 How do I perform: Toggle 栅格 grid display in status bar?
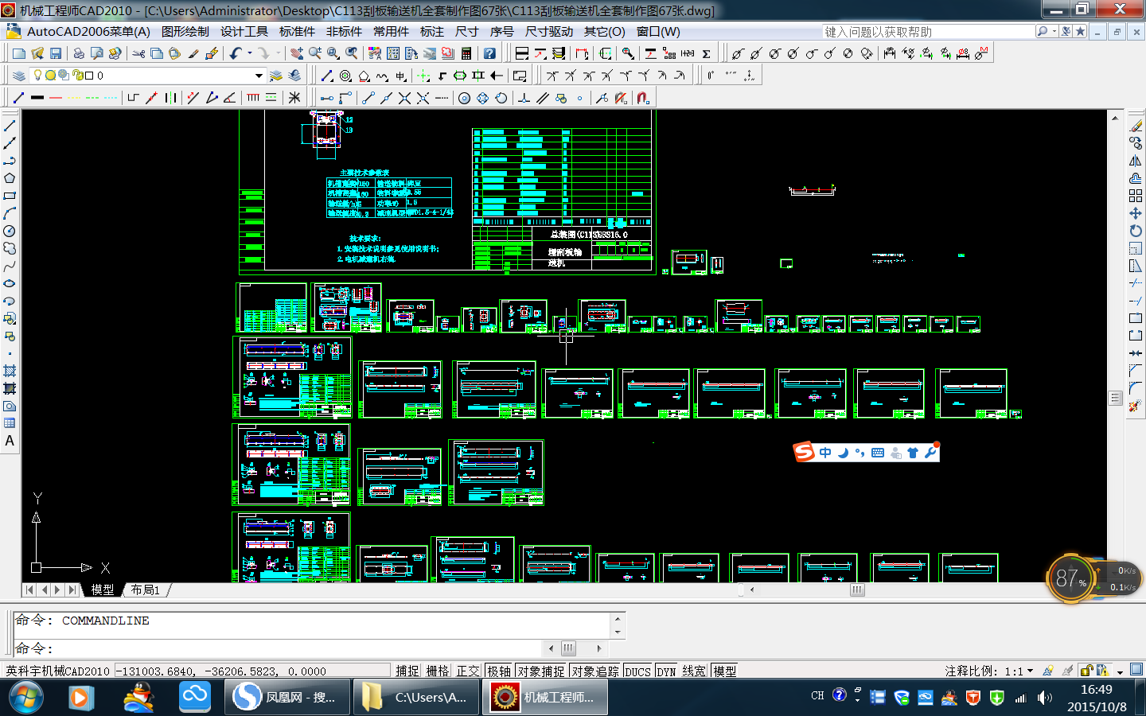pyautogui.click(x=438, y=671)
